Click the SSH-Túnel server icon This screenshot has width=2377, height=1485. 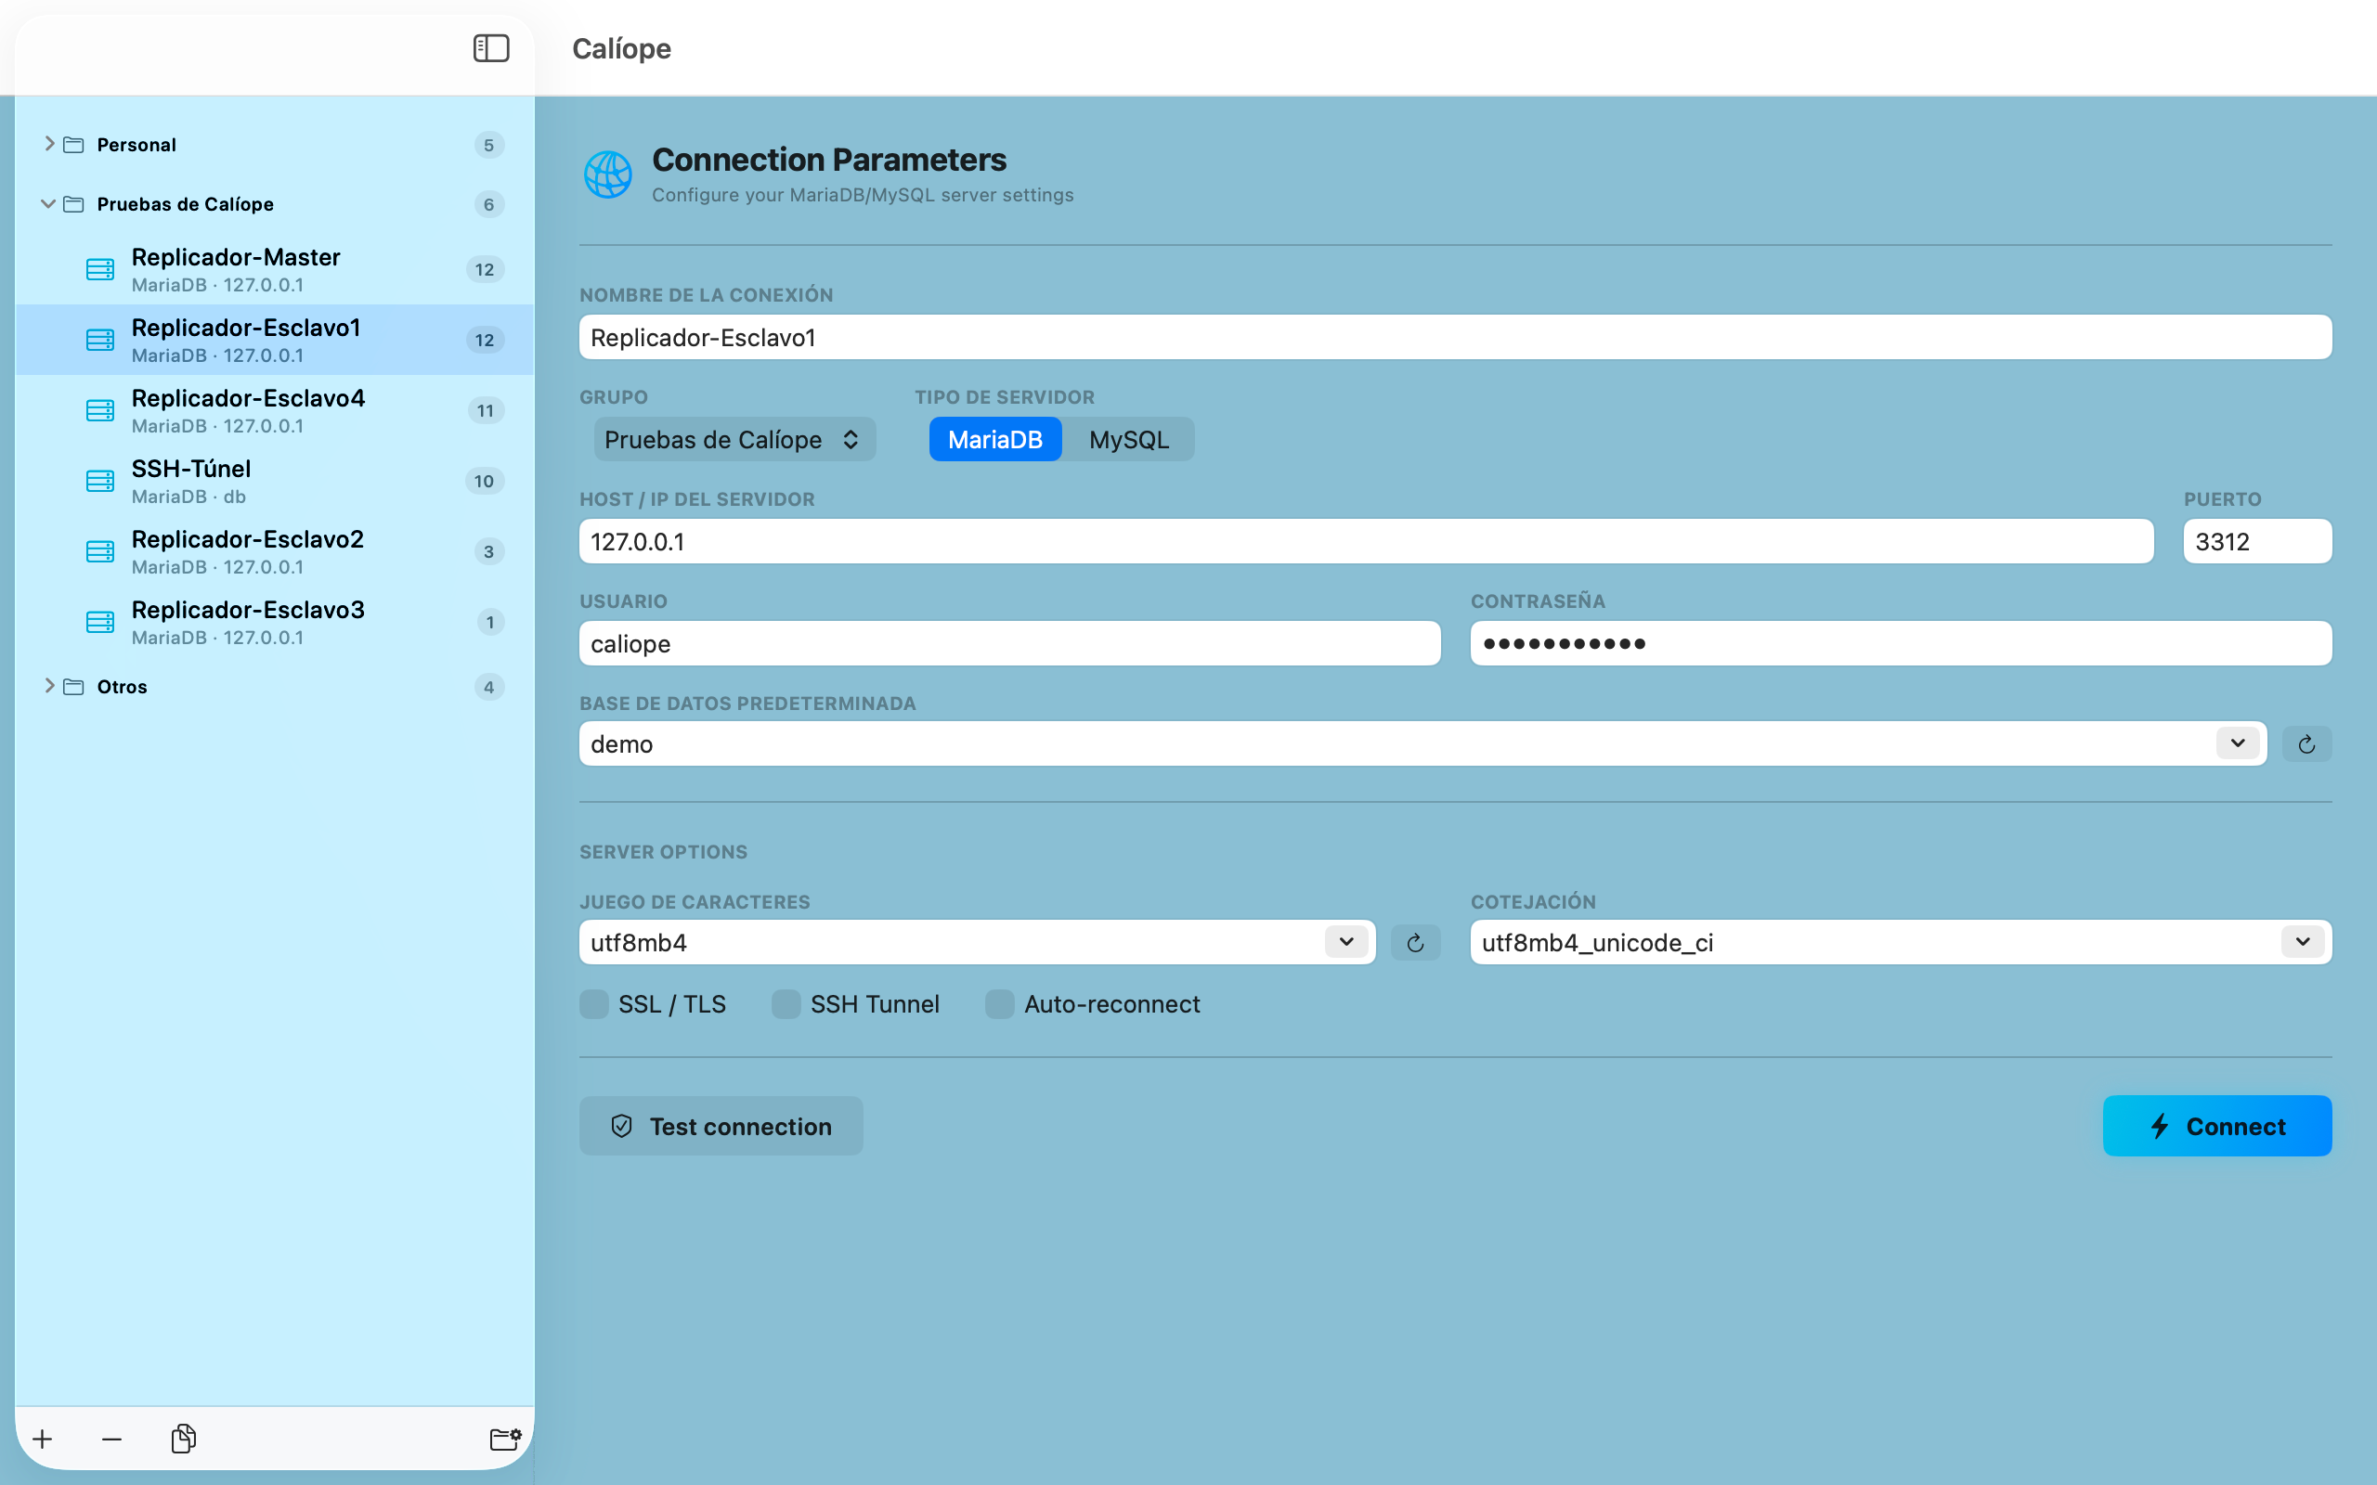pos(100,482)
